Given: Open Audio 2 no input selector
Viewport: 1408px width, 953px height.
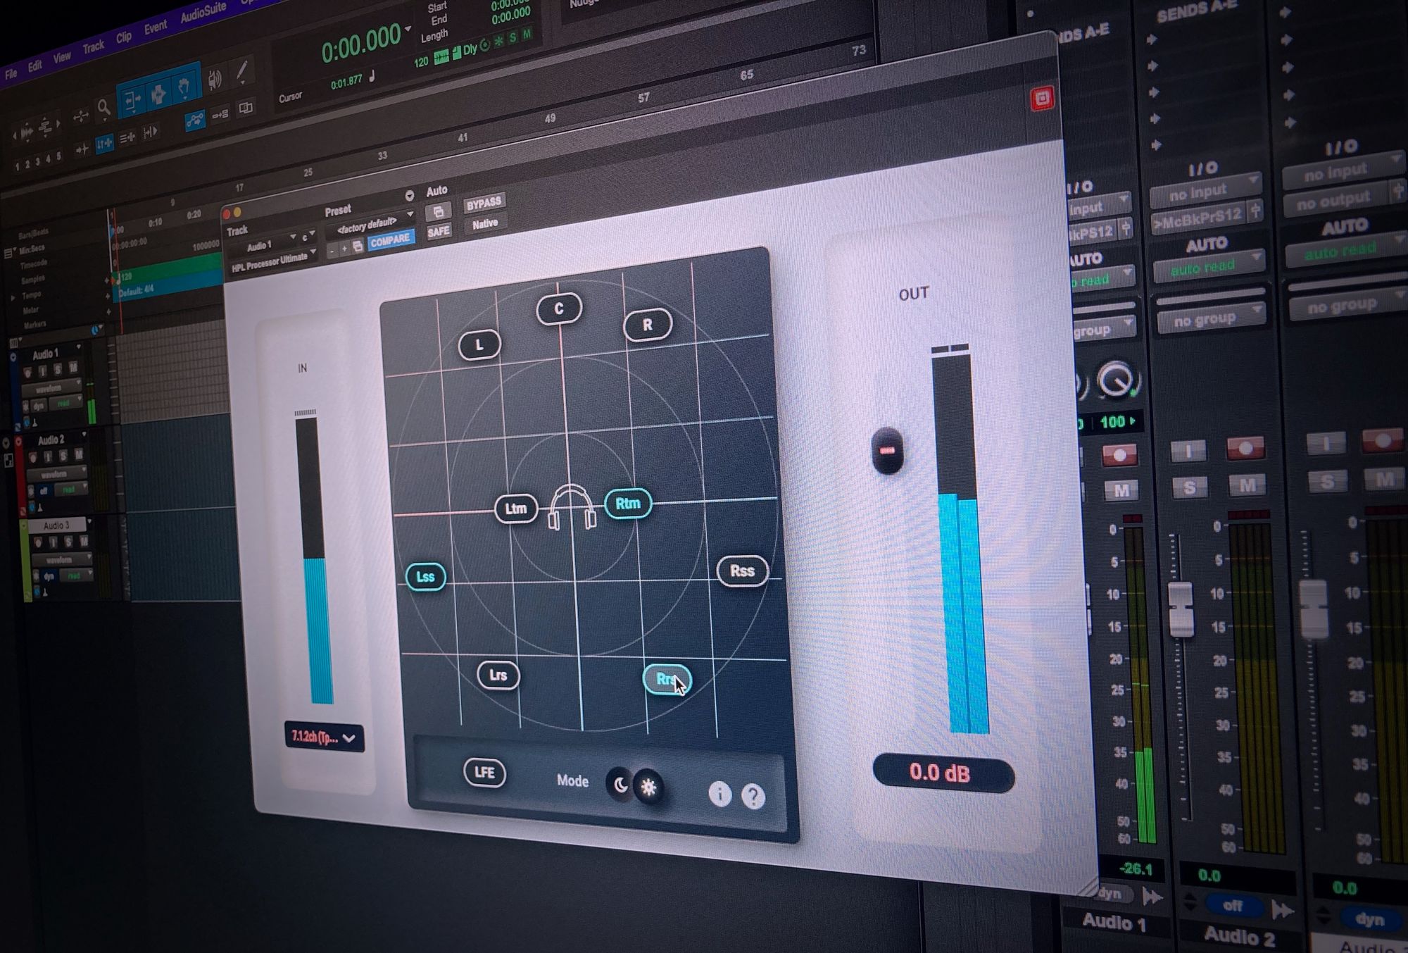Looking at the screenshot, I should (1205, 189).
